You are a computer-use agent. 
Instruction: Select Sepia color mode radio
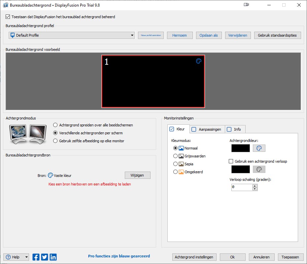coord(175,164)
